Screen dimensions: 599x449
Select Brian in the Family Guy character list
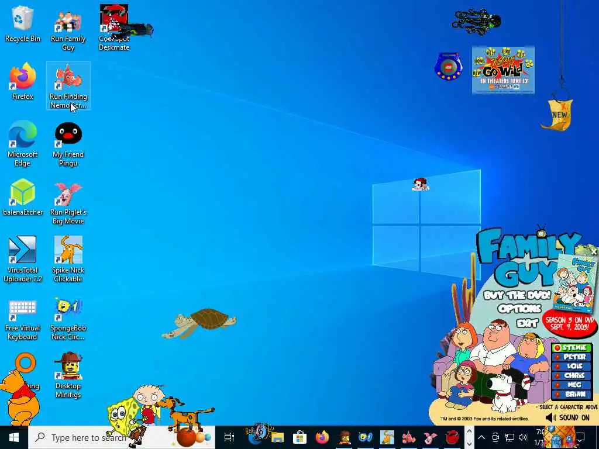pos(572,394)
